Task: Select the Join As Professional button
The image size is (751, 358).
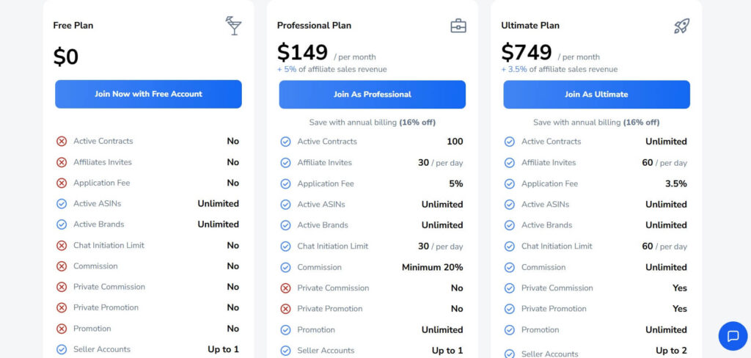Action: pos(372,95)
